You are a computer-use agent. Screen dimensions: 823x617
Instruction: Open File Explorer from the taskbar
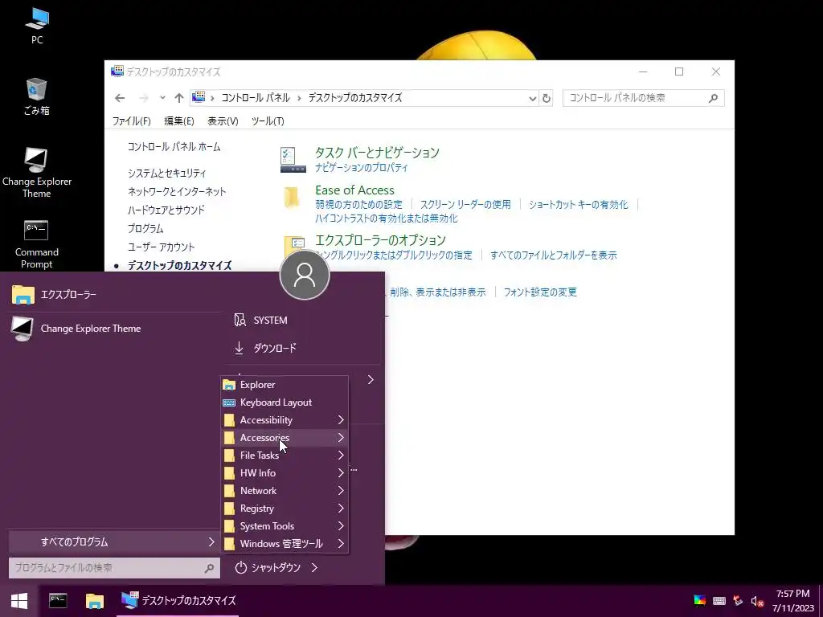click(95, 601)
